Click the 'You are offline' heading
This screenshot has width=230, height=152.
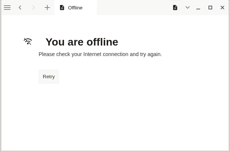82,42
